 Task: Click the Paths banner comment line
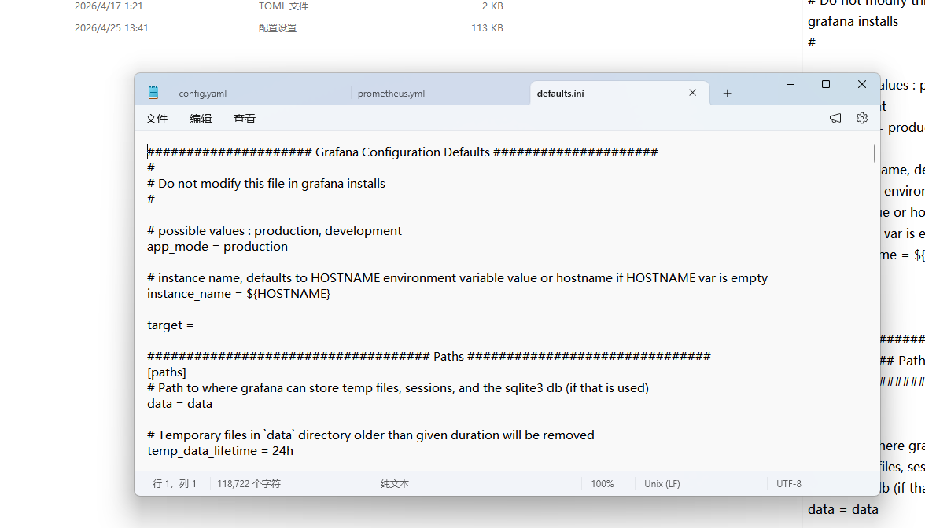click(429, 356)
